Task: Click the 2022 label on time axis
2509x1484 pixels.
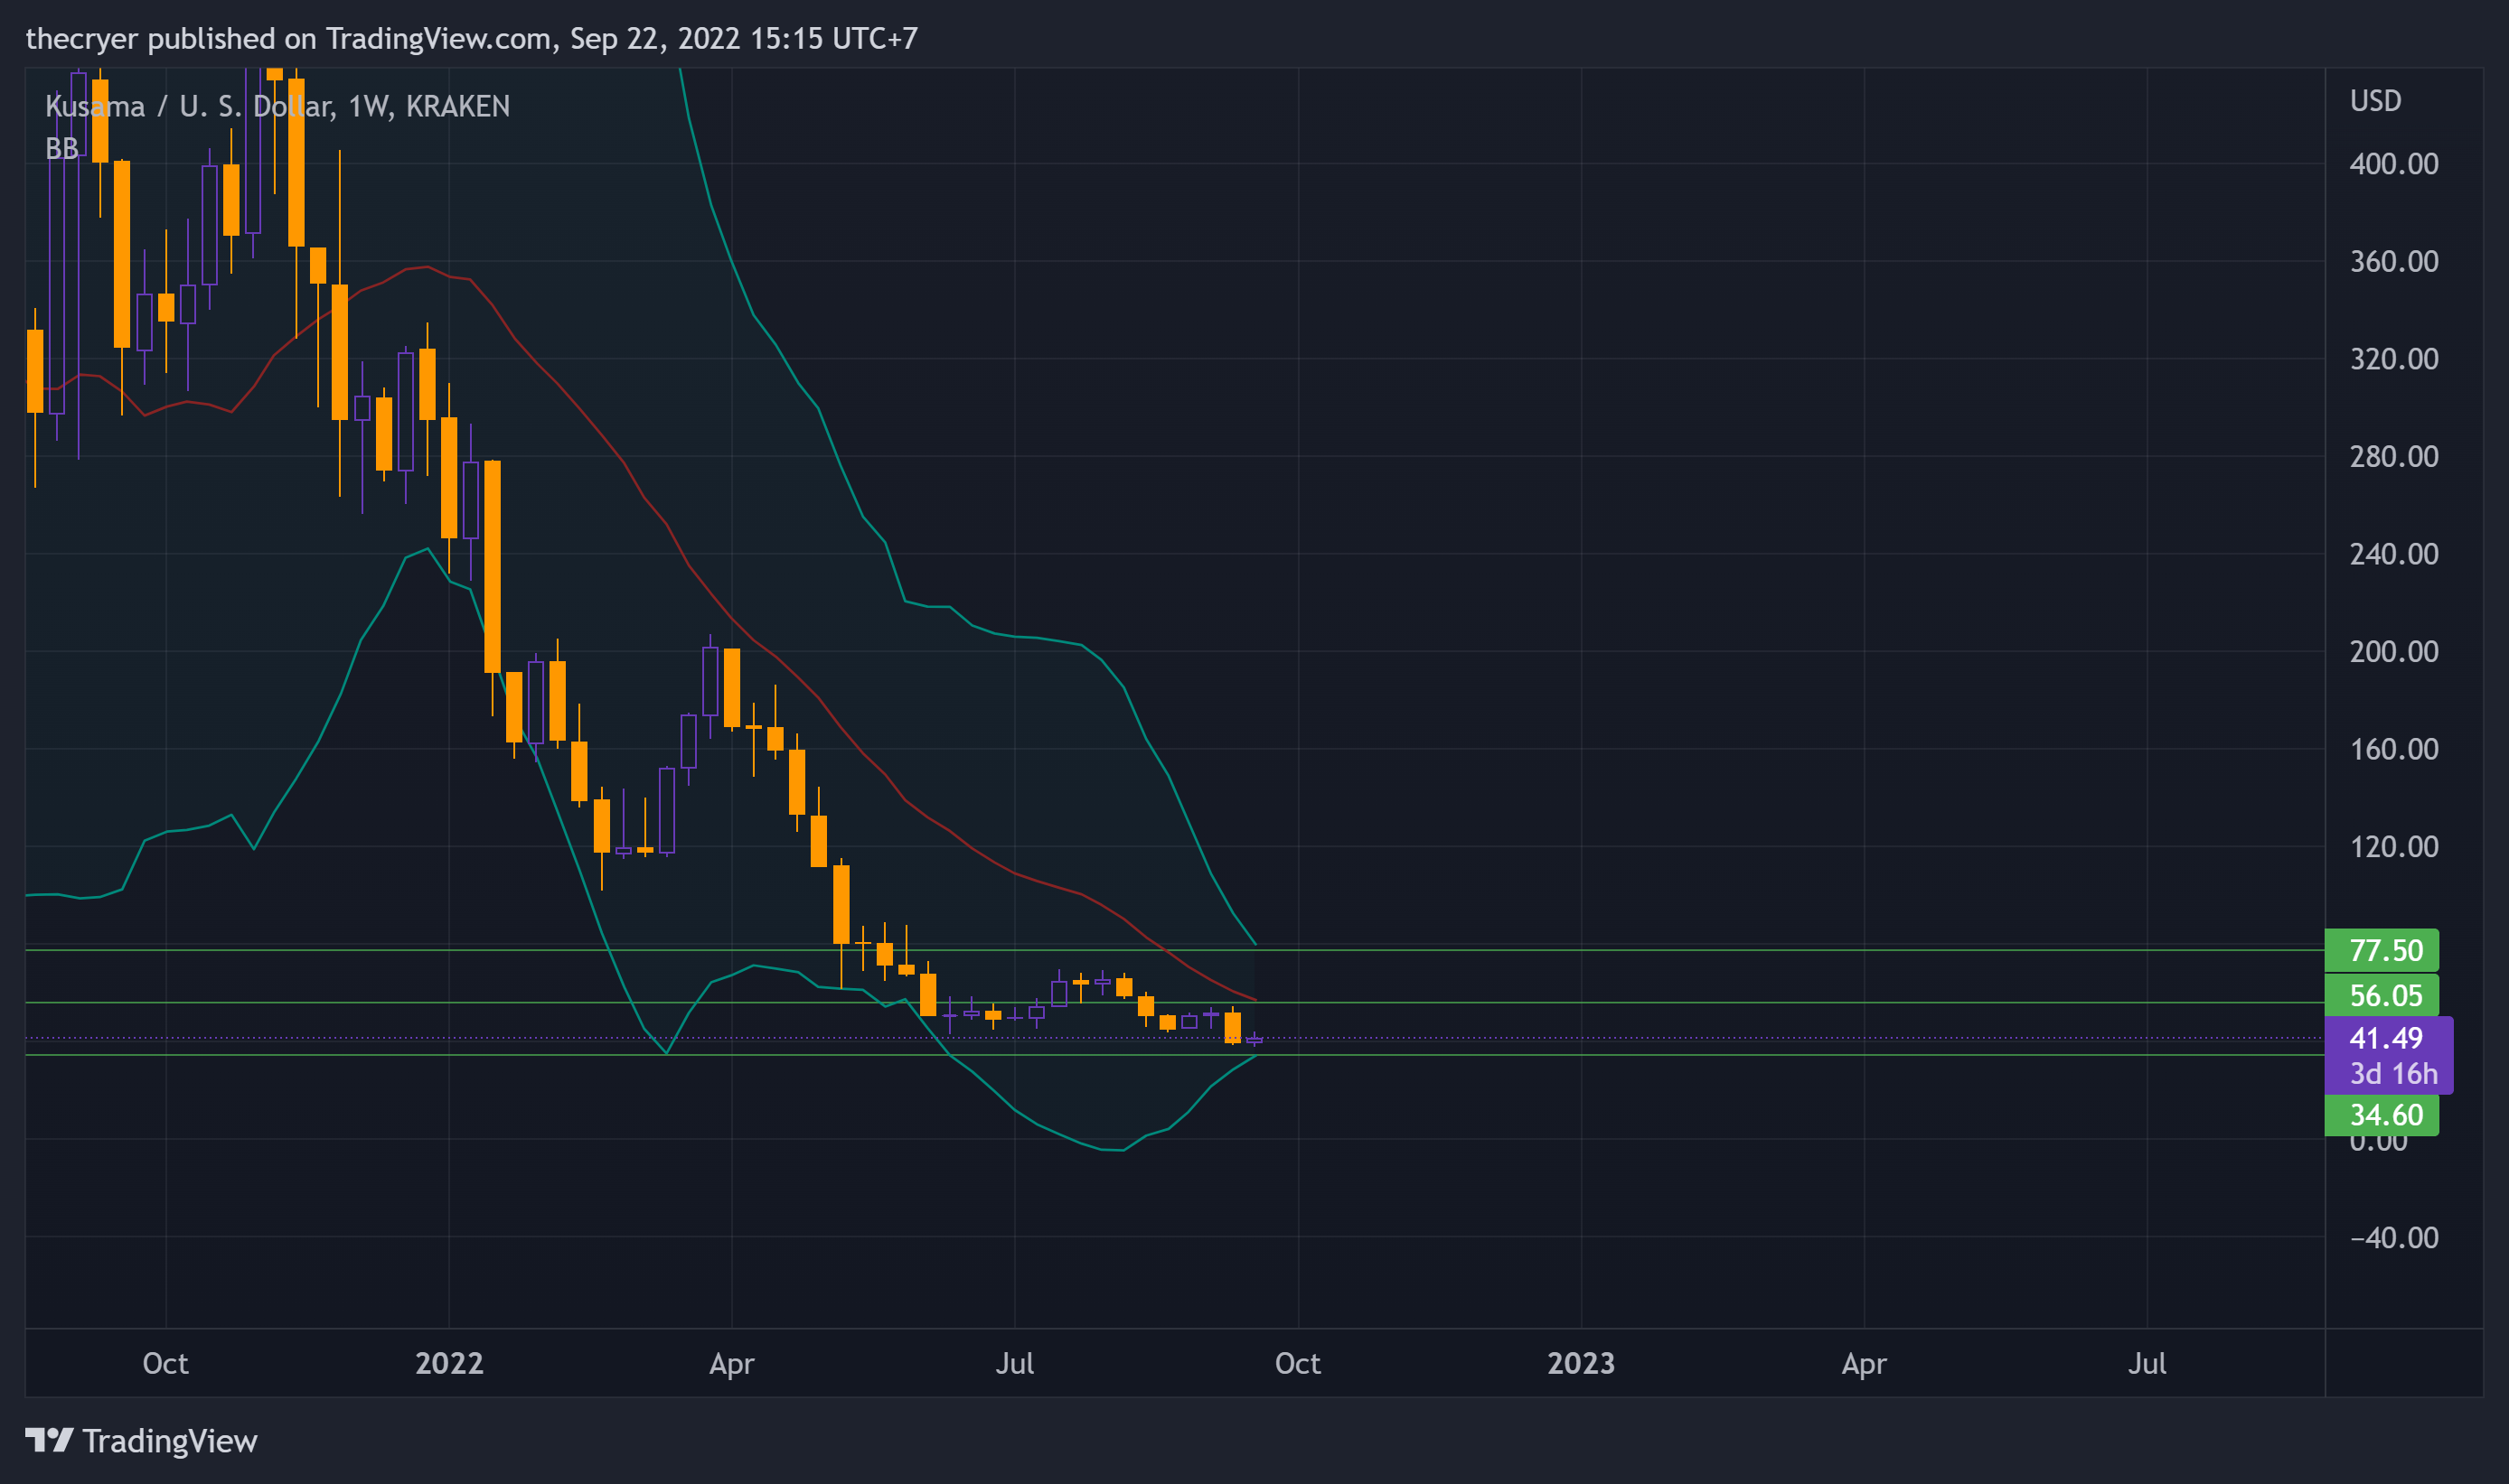Action: (449, 1363)
